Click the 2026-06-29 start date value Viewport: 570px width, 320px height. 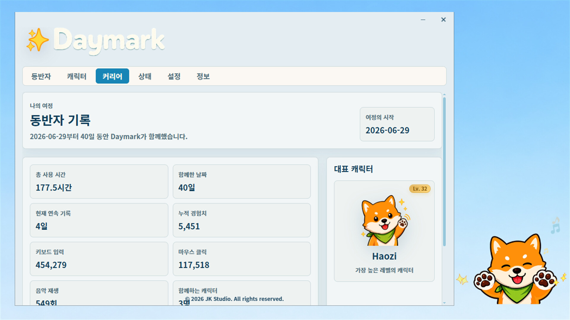[387, 130]
